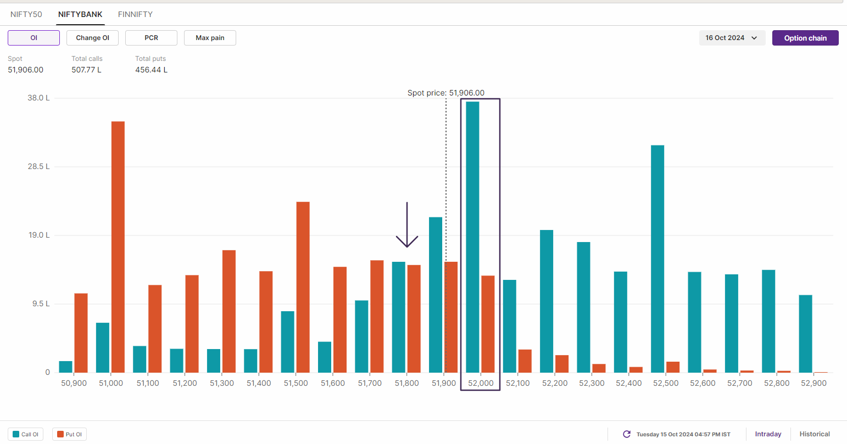
Task: Click the 52,000 strike axis label
Action: click(x=481, y=383)
